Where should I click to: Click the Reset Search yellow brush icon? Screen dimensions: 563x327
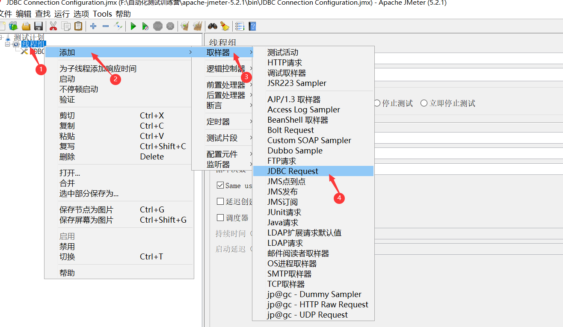click(x=225, y=26)
